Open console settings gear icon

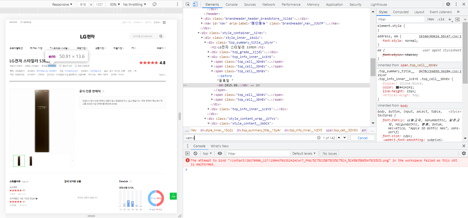click(464, 153)
